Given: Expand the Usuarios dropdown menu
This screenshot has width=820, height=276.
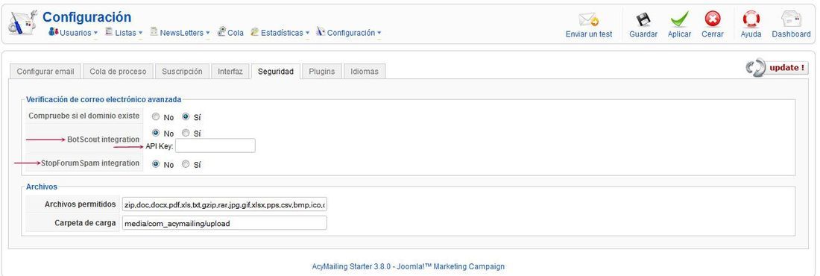Looking at the screenshot, I should (x=95, y=33).
